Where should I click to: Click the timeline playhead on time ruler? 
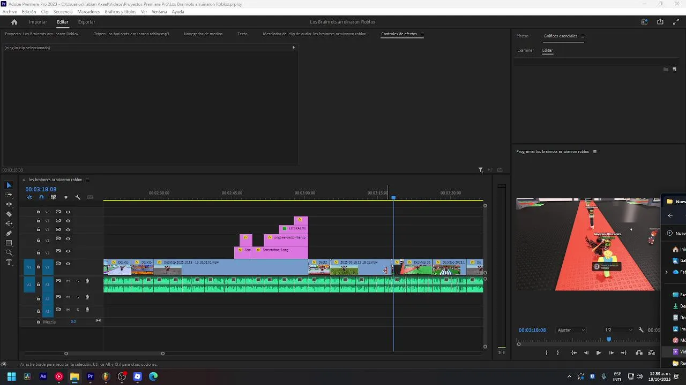click(x=393, y=197)
